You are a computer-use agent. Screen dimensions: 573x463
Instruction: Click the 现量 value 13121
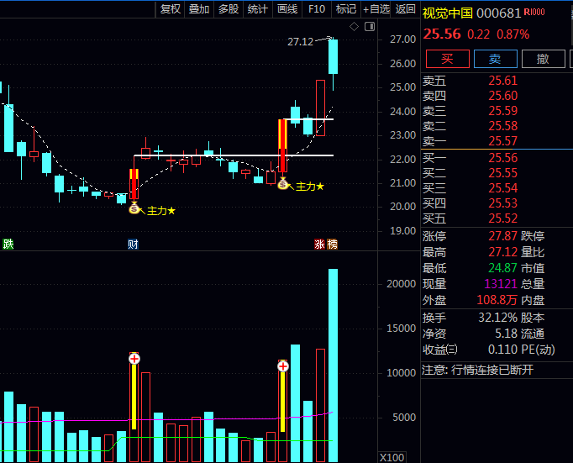[501, 284]
